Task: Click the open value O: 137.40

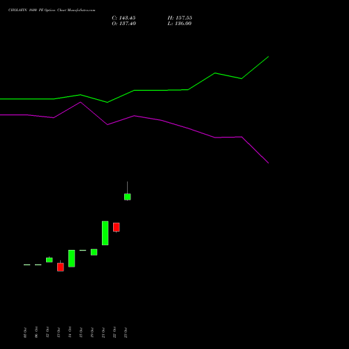Action: point(124,24)
